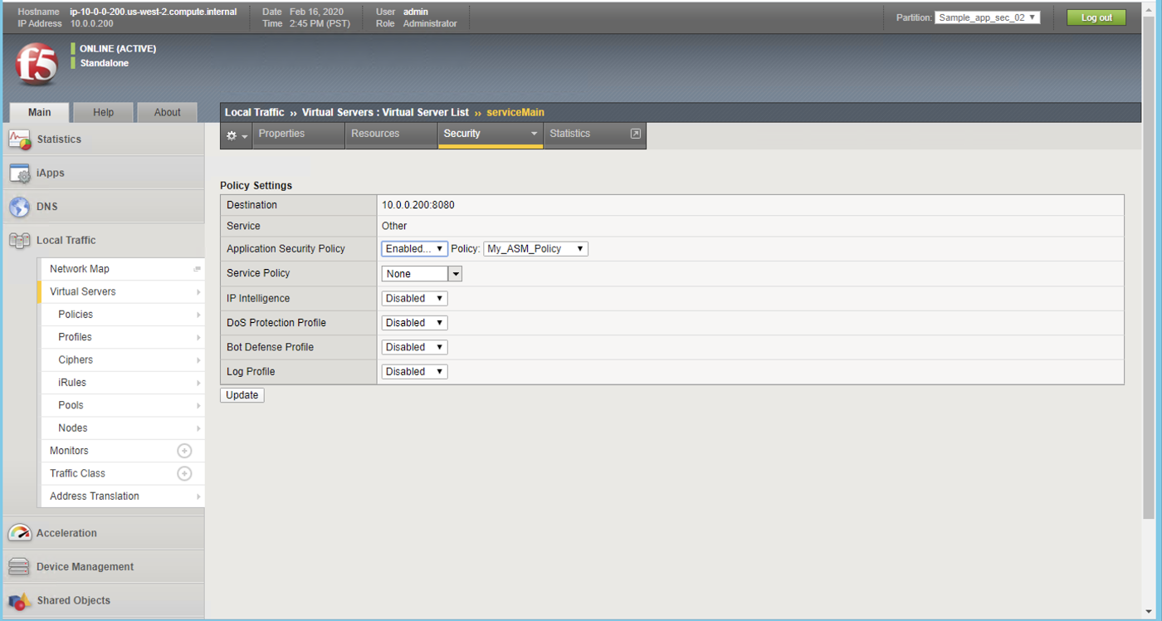Expand the Service Policy combo box

(455, 274)
